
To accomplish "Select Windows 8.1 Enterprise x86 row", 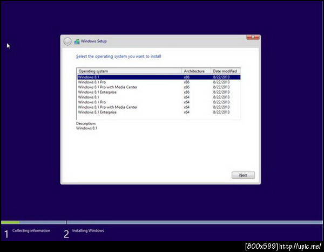I will pos(159,92).
